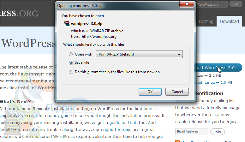Cancel the file download dialog
The height and width of the screenshot is (142, 245).
tap(177, 92)
